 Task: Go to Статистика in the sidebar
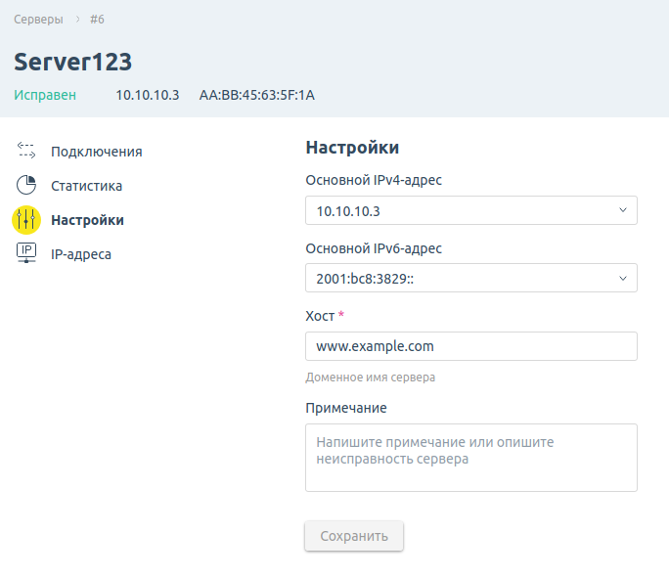86,186
